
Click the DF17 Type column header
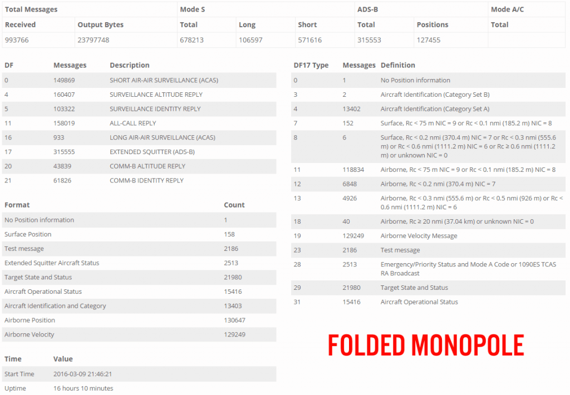pyautogui.click(x=311, y=65)
